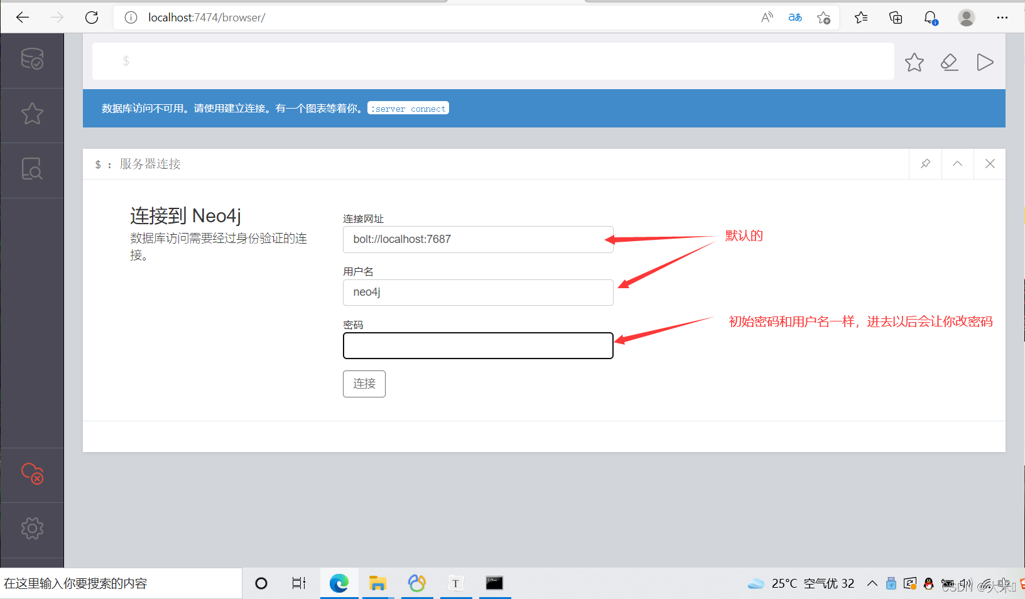Open Edge settings and more menu

point(1002,18)
